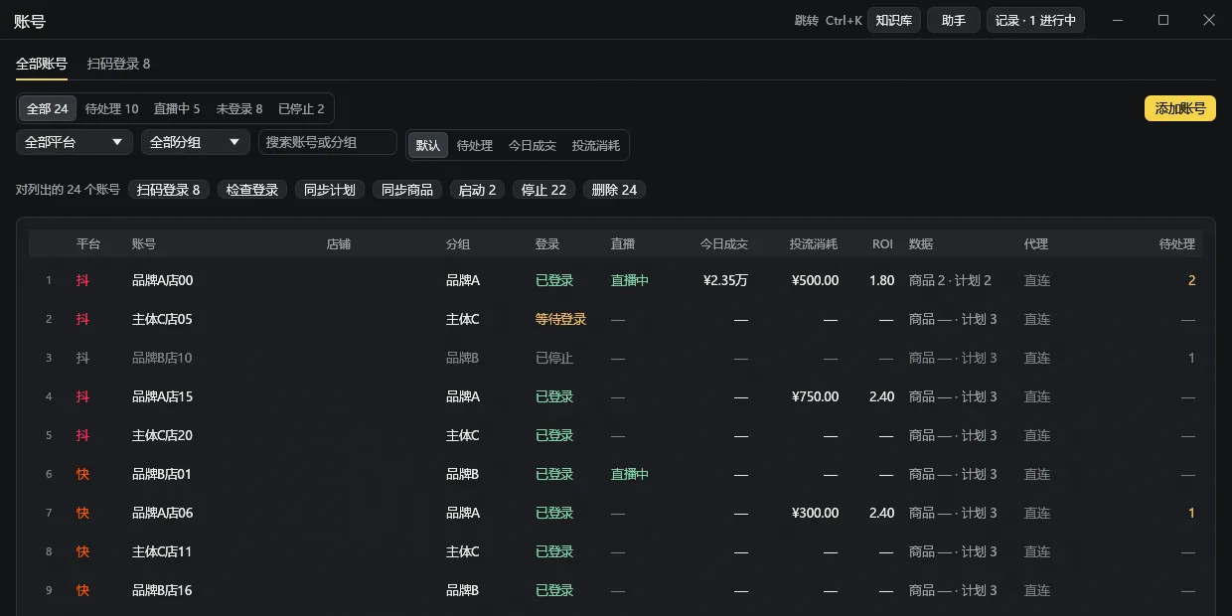Screen dimensions: 1232x616
Task: Open the 助手 button
Action: point(954,20)
